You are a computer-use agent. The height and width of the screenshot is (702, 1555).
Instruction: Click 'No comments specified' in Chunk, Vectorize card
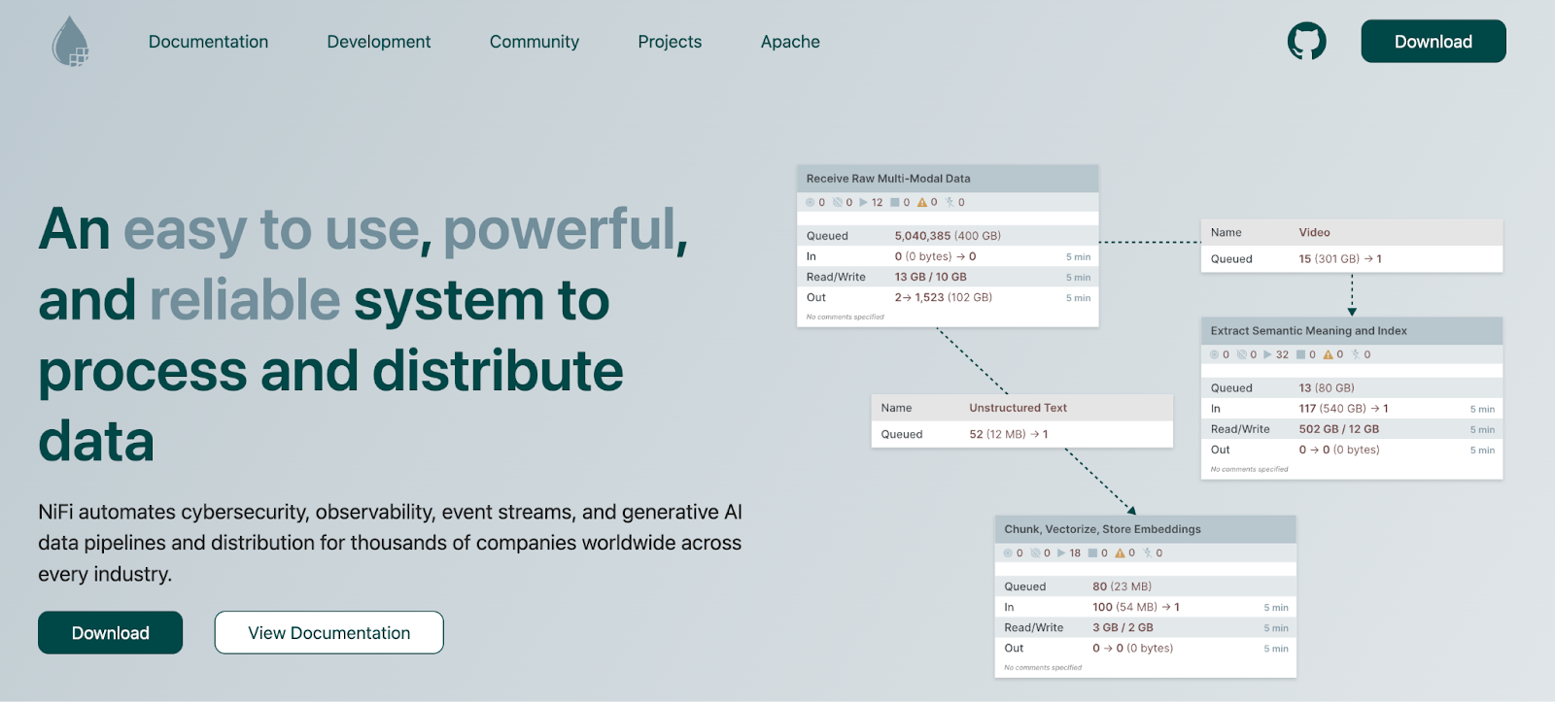[1043, 668]
